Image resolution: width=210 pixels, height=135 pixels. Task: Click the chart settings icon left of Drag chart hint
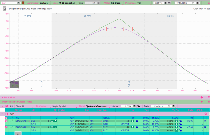click(5, 9)
